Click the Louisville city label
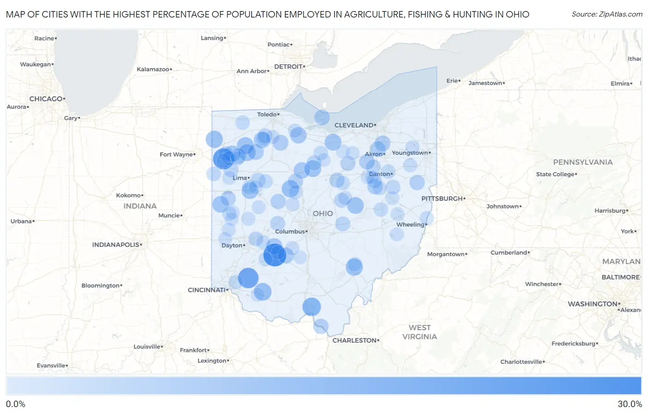648x414 pixels. pyautogui.click(x=147, y=347)
